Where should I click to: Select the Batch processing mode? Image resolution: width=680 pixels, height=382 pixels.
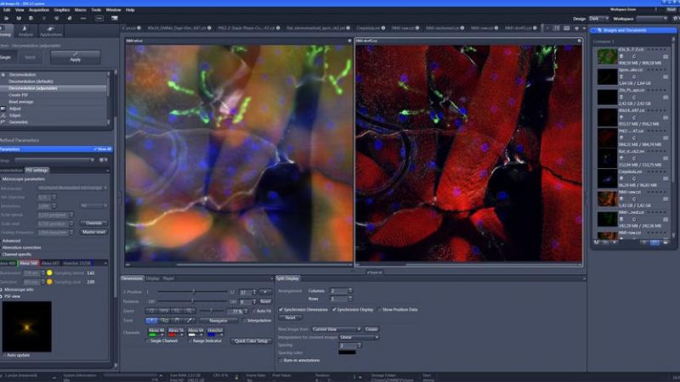coord(30,57)
